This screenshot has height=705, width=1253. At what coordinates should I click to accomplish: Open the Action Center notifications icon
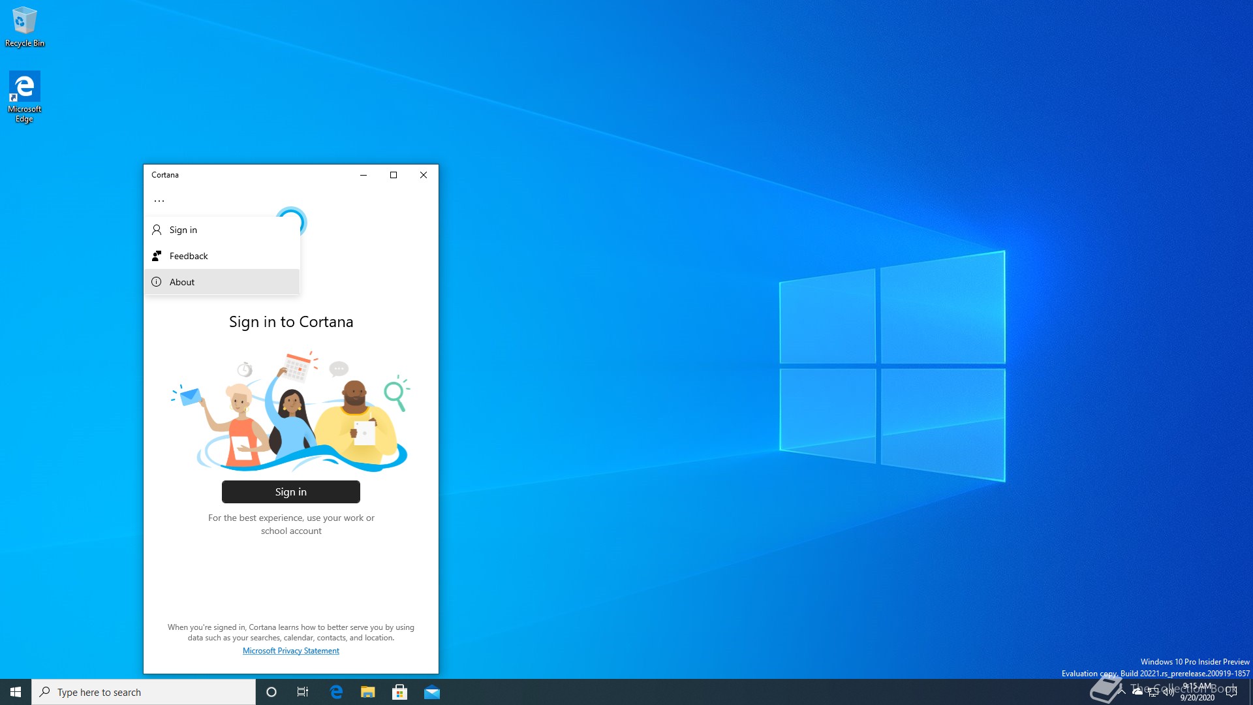click(1231, 692)
